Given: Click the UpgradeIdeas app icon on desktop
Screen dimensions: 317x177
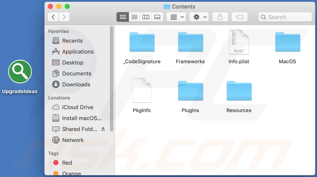Looking at the screenshot, I should 20,71.
